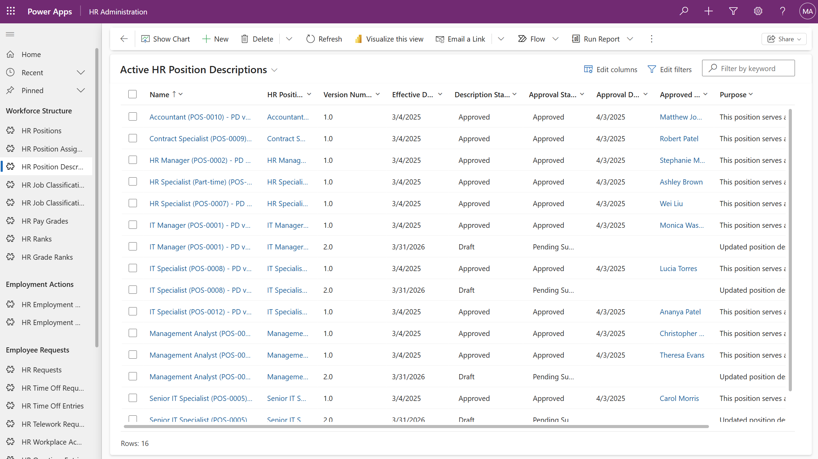Select the IT Specialist (POS-0012) row checkbox
The image size is (818, 459).
pos(133,312)
